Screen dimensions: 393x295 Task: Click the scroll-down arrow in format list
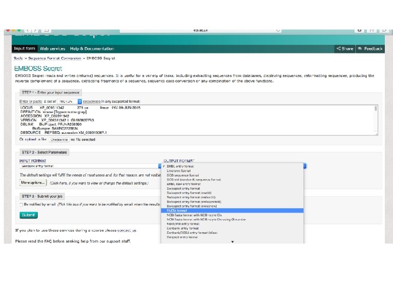point(233,241)
